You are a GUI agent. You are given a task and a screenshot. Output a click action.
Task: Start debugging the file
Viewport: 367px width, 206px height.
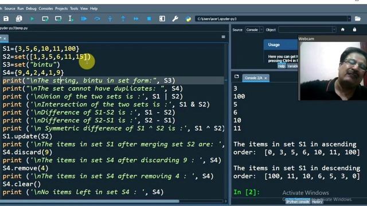pos(84,19)
